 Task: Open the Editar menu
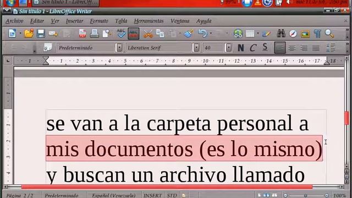37,21
